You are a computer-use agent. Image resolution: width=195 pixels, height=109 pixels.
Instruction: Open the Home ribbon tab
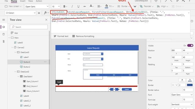tap(14, 1)
